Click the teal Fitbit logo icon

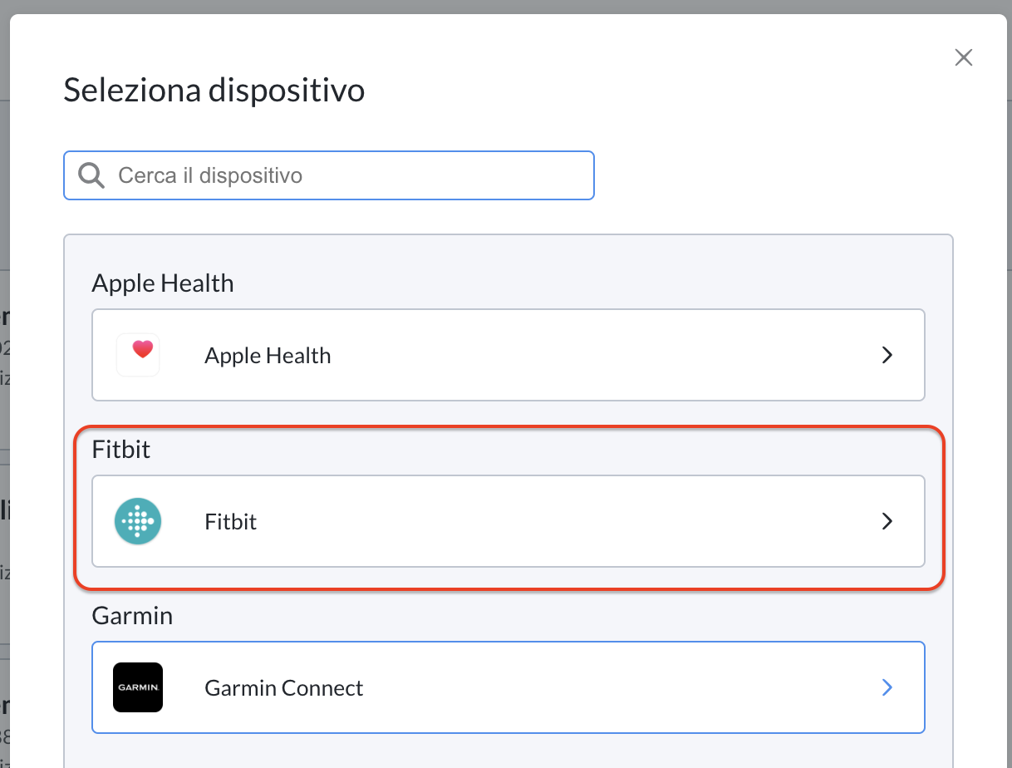pyautogui.click(x=138, y=521)
